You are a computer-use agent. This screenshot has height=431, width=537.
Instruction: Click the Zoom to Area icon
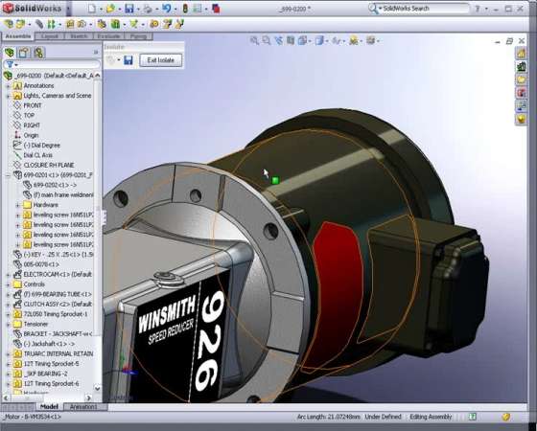point(267,40)
